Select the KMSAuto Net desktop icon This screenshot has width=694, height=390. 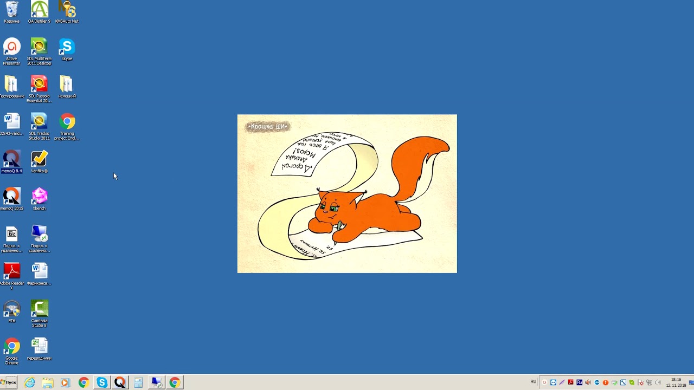click(x=67, y=12)
